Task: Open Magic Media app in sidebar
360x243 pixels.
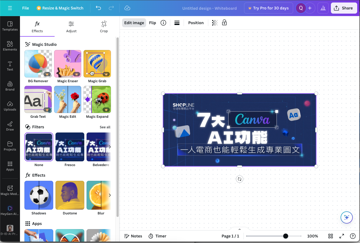Action: [x=10, y=191]
